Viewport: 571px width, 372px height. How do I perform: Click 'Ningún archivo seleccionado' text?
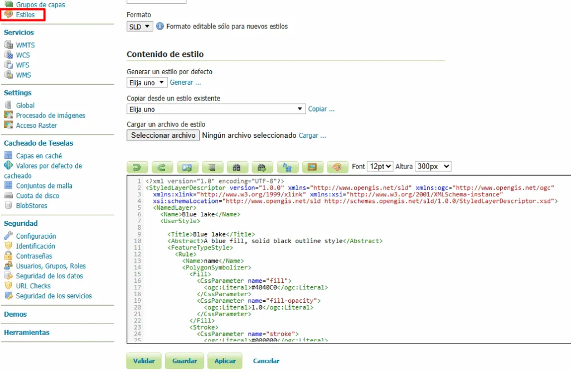pos(249,135)
